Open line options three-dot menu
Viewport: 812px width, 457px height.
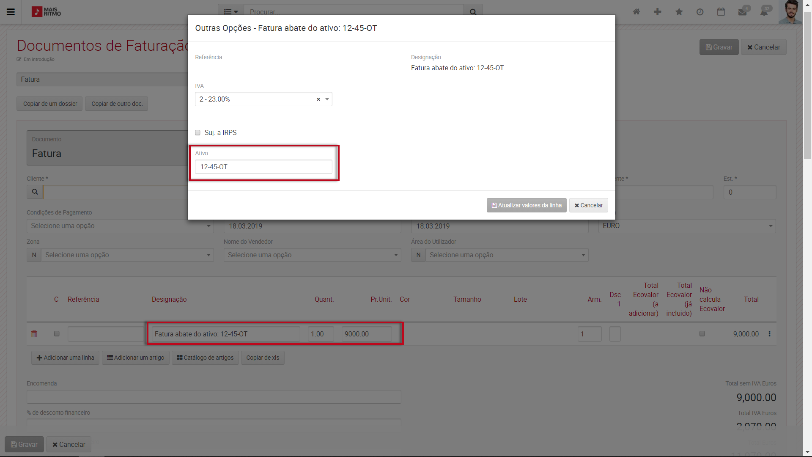point(769,334)
